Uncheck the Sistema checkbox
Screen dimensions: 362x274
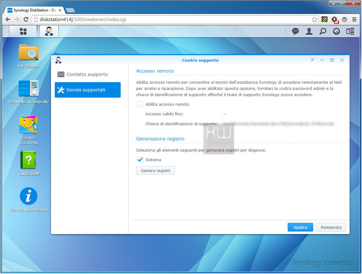[140, 160]
